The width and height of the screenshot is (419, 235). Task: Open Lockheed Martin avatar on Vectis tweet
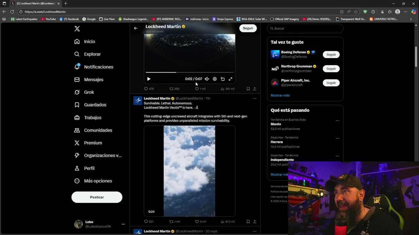point(138,101)
